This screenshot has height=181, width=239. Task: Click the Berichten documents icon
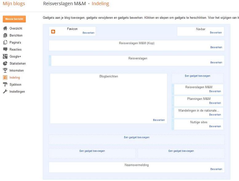[5, 35]
